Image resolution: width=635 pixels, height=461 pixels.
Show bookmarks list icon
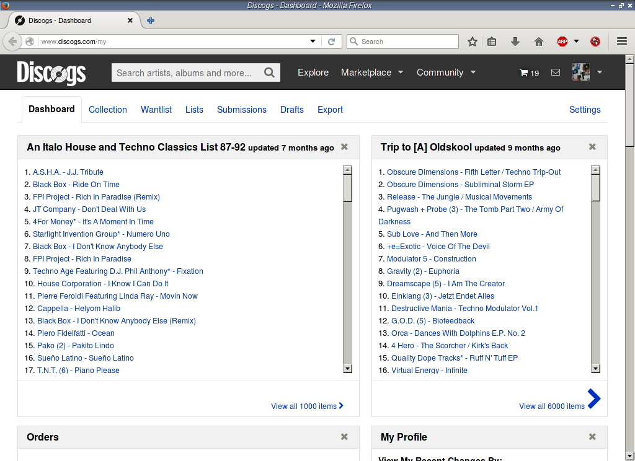click(x=492, y=42)
